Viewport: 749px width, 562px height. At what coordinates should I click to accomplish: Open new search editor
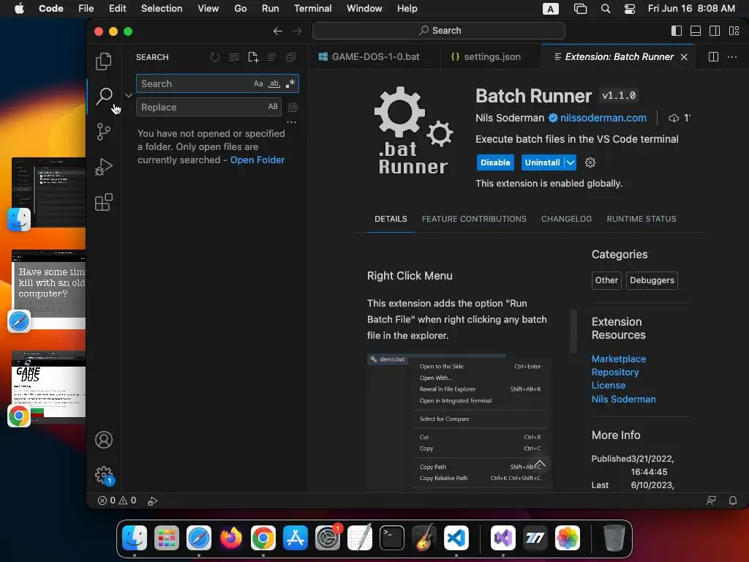click(253, 57)
